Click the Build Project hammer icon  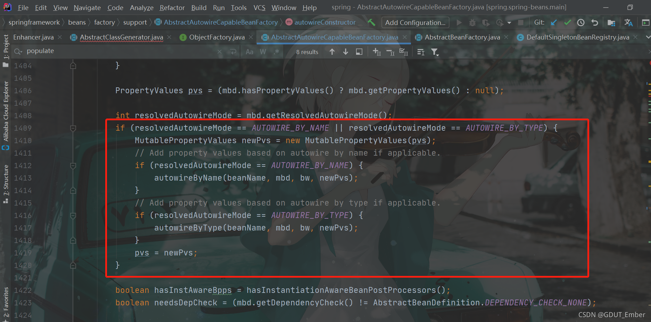pyautogui.click(x=371, y=23)
